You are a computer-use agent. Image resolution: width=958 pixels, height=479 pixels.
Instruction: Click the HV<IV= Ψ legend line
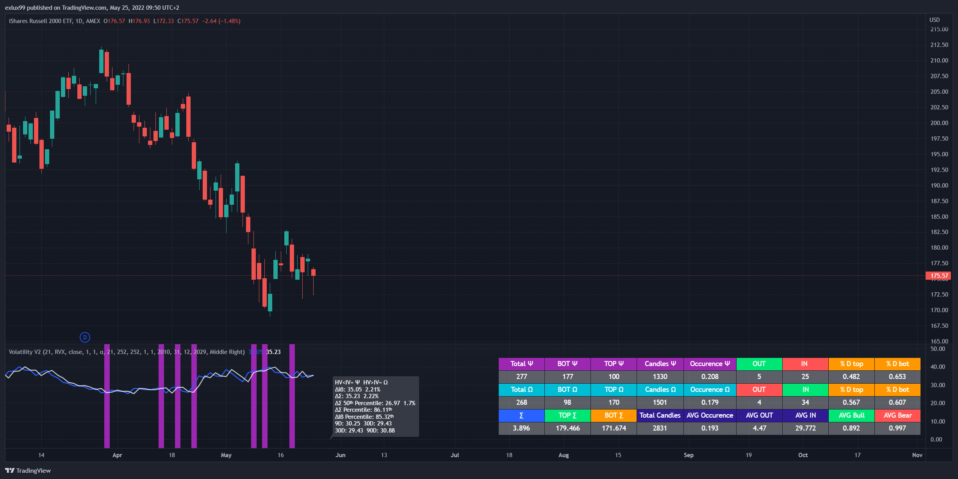click(361, 382)
